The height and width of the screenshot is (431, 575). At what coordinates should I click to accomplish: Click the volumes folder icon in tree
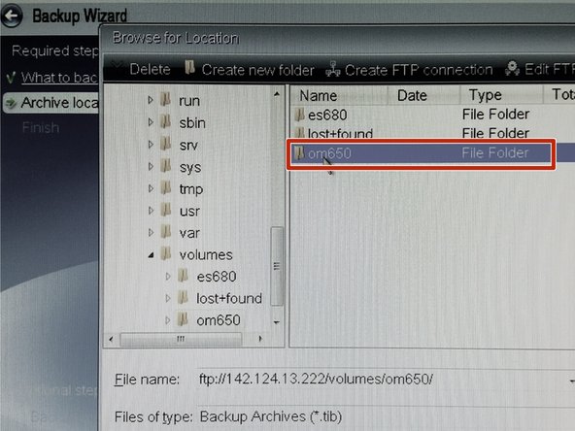[166, 253]
